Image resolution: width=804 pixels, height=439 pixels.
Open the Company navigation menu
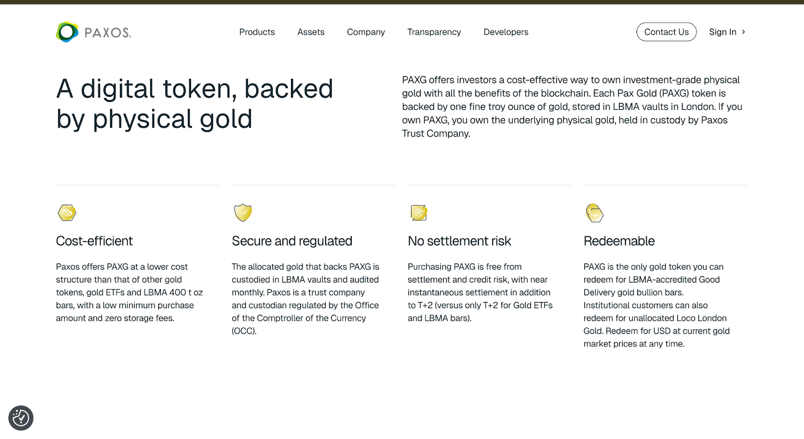tap(365, 32)
